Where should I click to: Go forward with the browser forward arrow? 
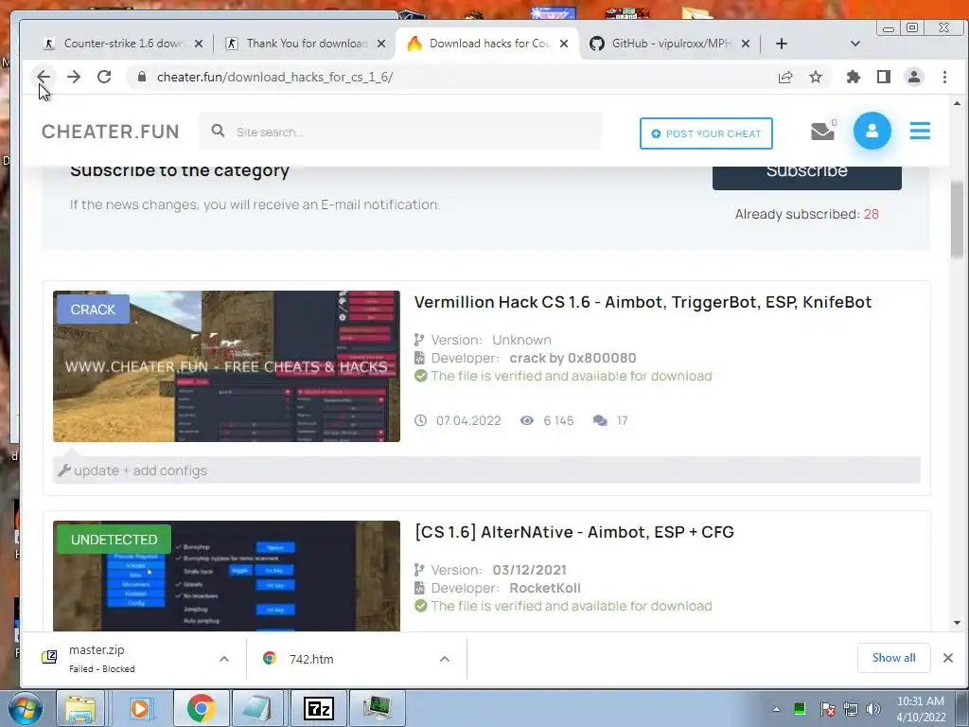[x=74, y=77]
